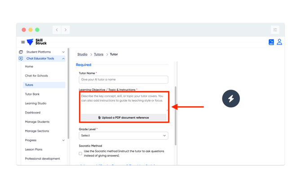Follow the Studio breadcrumb link
The image size is (301, 188).
click(82, 54)
